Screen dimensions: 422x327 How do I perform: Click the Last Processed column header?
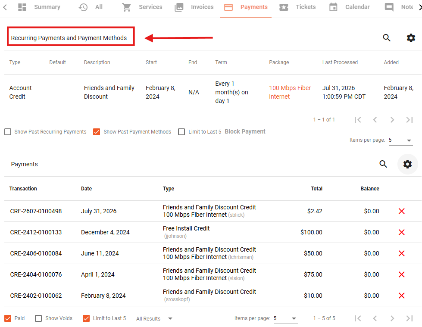[340, 62]
